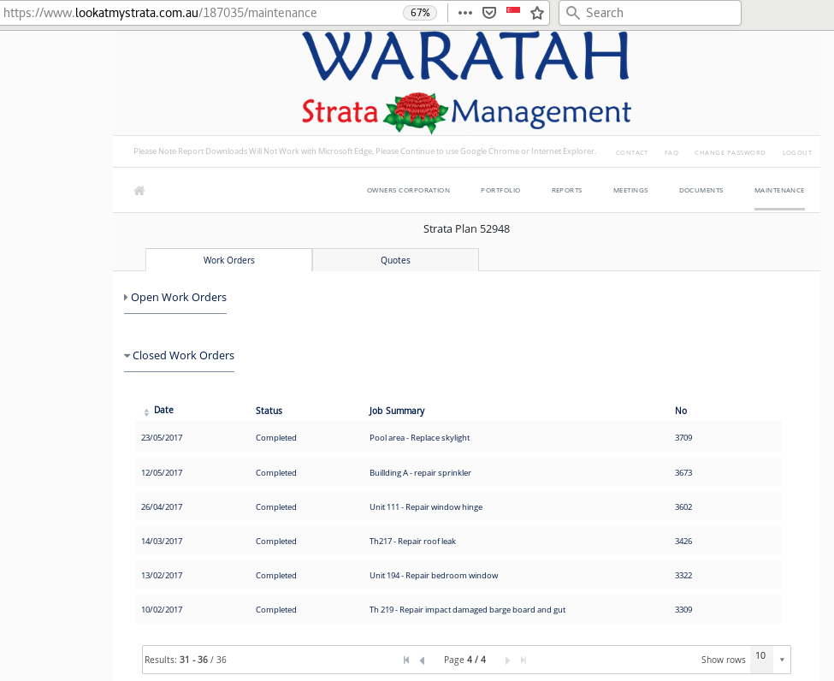Screen dimensions: 834x681
Task: Open the Unit 111 Repair window hinge job
Action: (426, 507)
